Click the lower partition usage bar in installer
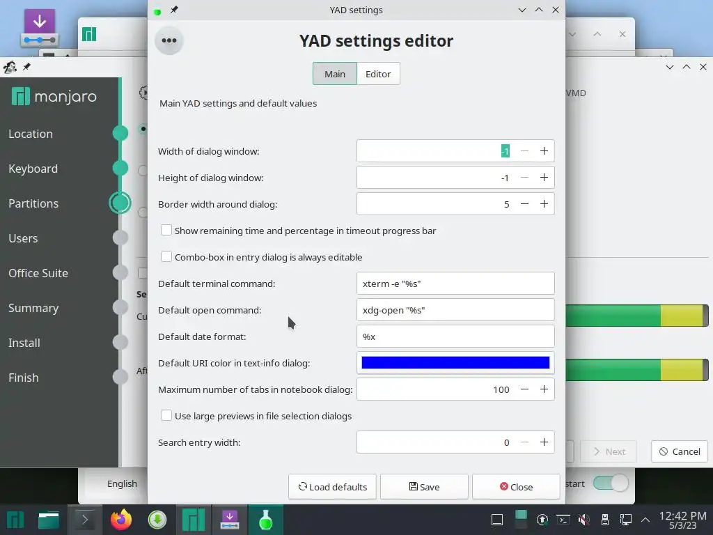The image size is (713, 535). (636, 369)
